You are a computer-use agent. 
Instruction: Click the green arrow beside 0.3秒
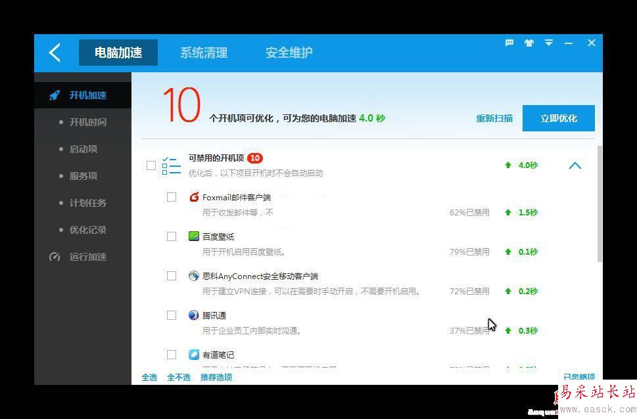(x=507, y=330)
